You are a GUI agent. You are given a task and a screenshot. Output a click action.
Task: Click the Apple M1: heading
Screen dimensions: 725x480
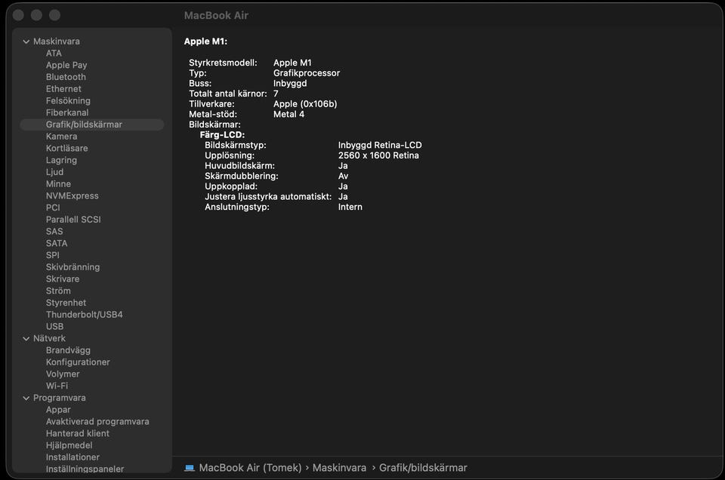point(205,42)
